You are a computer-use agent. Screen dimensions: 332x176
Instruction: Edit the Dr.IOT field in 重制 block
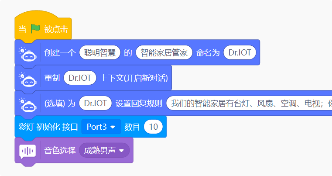(80, 78)
